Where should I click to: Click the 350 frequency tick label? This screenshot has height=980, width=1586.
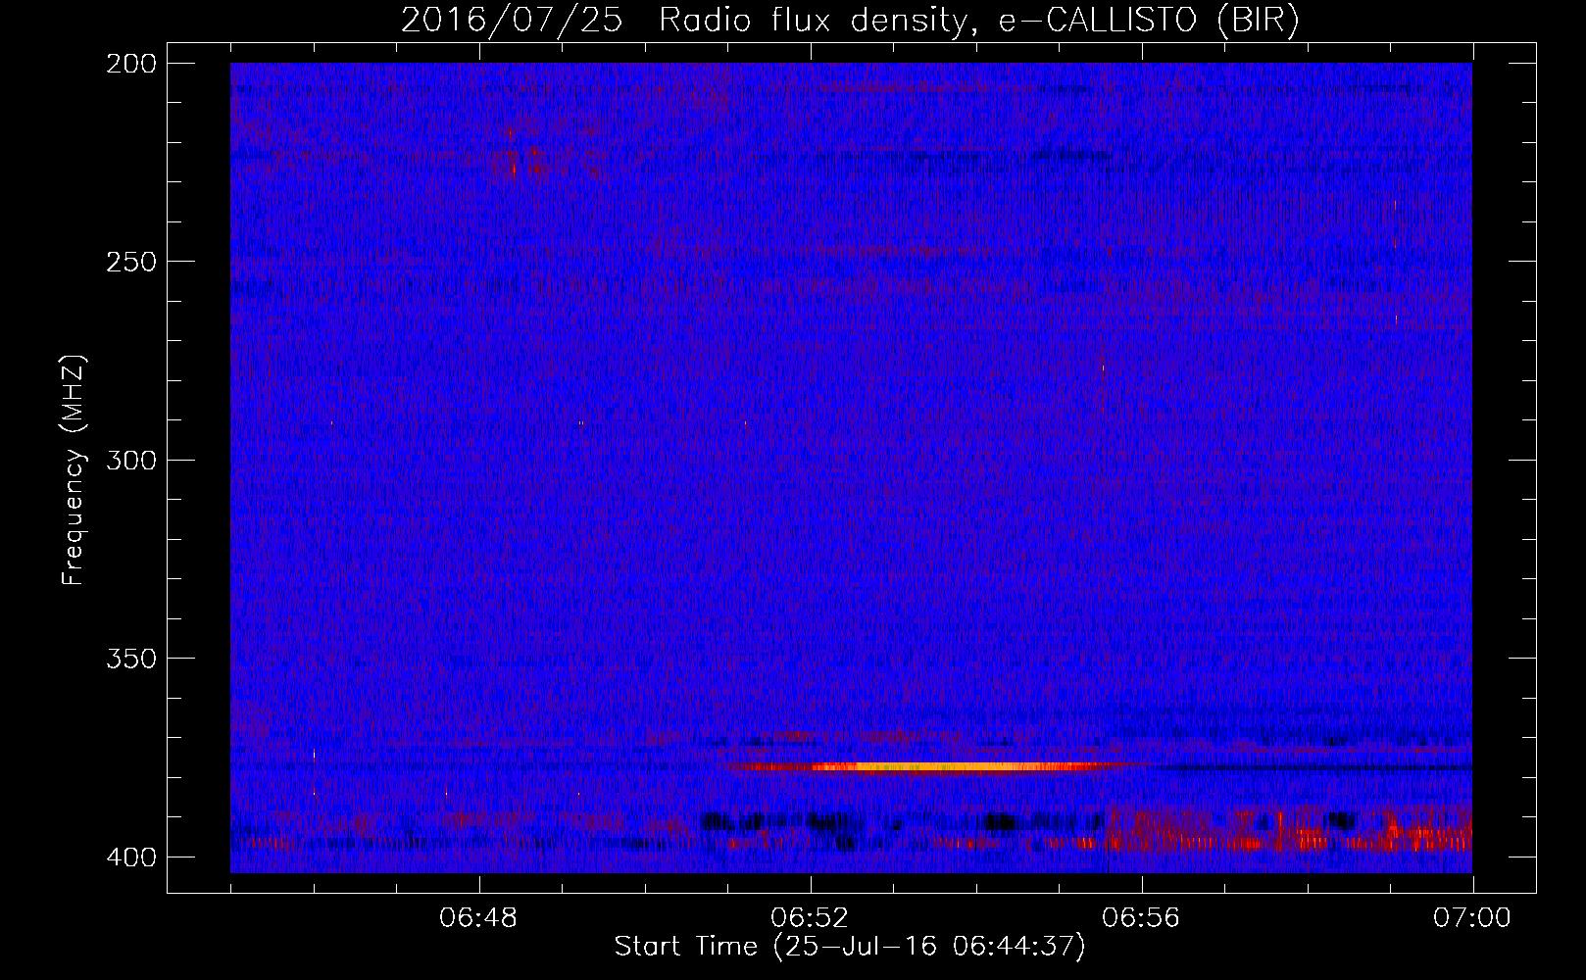[x=130, y=658]
